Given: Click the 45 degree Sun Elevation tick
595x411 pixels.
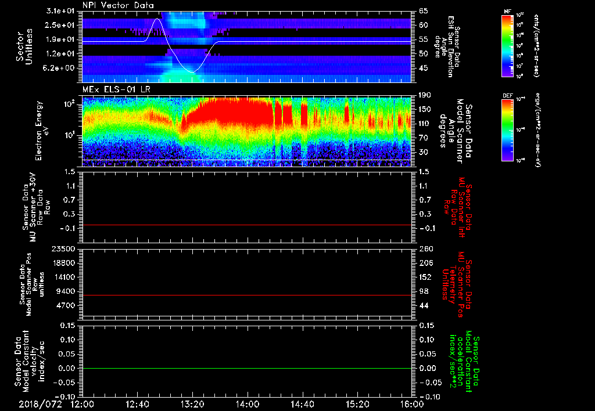Looking at the screenshot, I should click(x=424, y=68).
